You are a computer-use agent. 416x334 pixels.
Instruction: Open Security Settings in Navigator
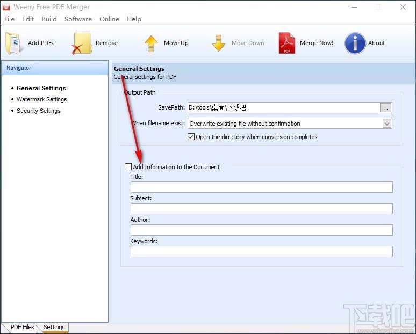[39, 111]
